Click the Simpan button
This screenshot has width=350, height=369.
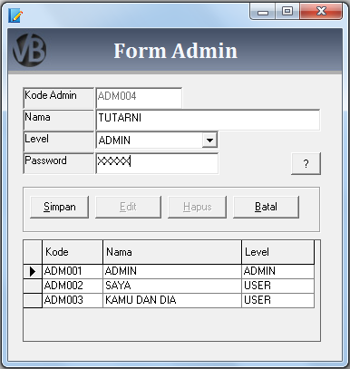(x=60, y=207)
